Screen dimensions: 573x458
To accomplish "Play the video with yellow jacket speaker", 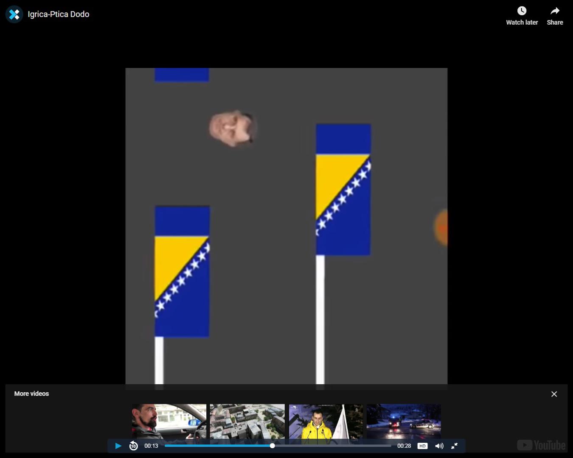I will [326, 421].
